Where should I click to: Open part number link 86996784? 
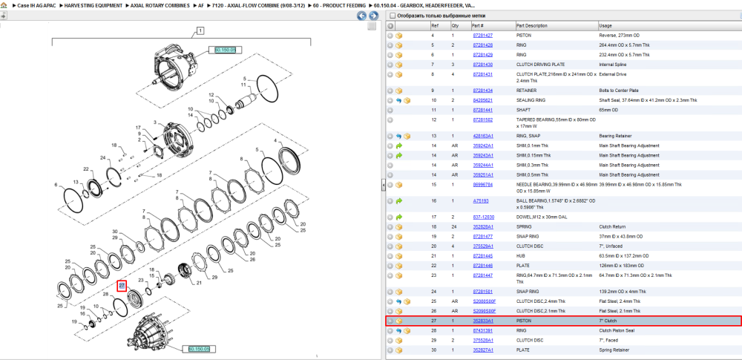[483, 185]
